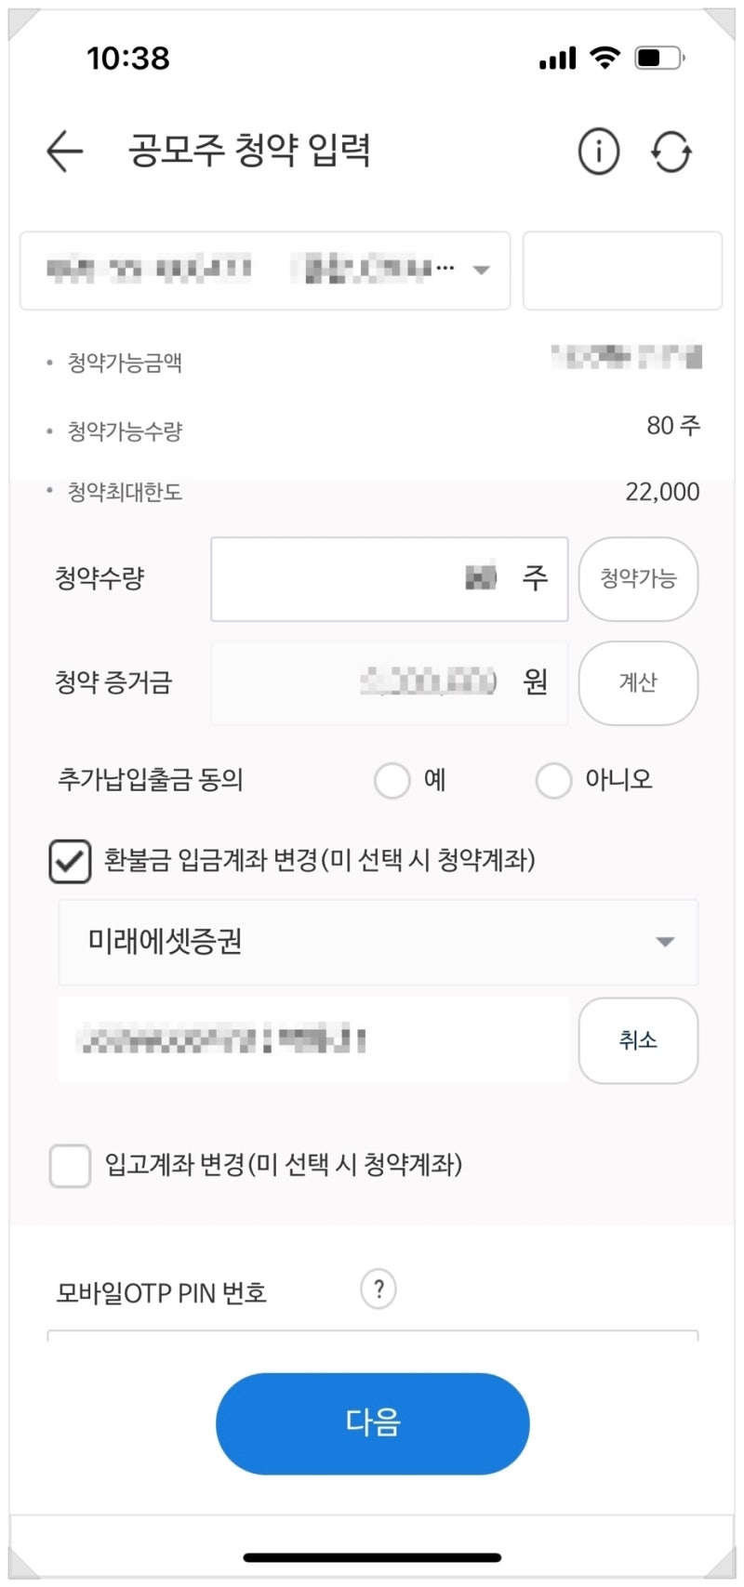Focus the 청약수량 input field
Image resolution: width=744 pixels, height=1587 pixels.
[x=390, y=578]
